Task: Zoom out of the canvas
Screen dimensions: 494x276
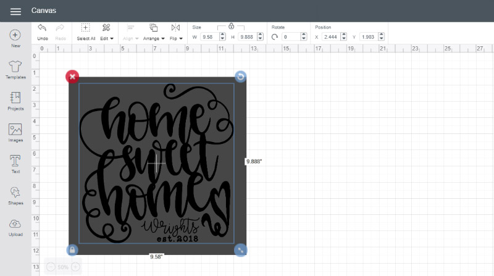Action: [x=51, y=267]
